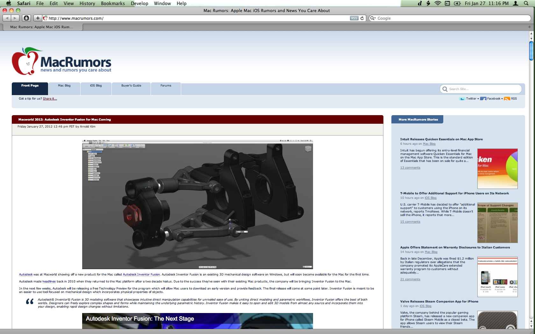Click the Autodesk link in article text
Screen dimensions: 535x334
26,275
